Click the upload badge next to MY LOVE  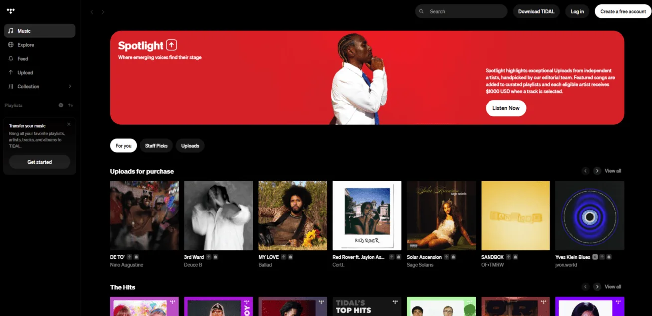284,257
